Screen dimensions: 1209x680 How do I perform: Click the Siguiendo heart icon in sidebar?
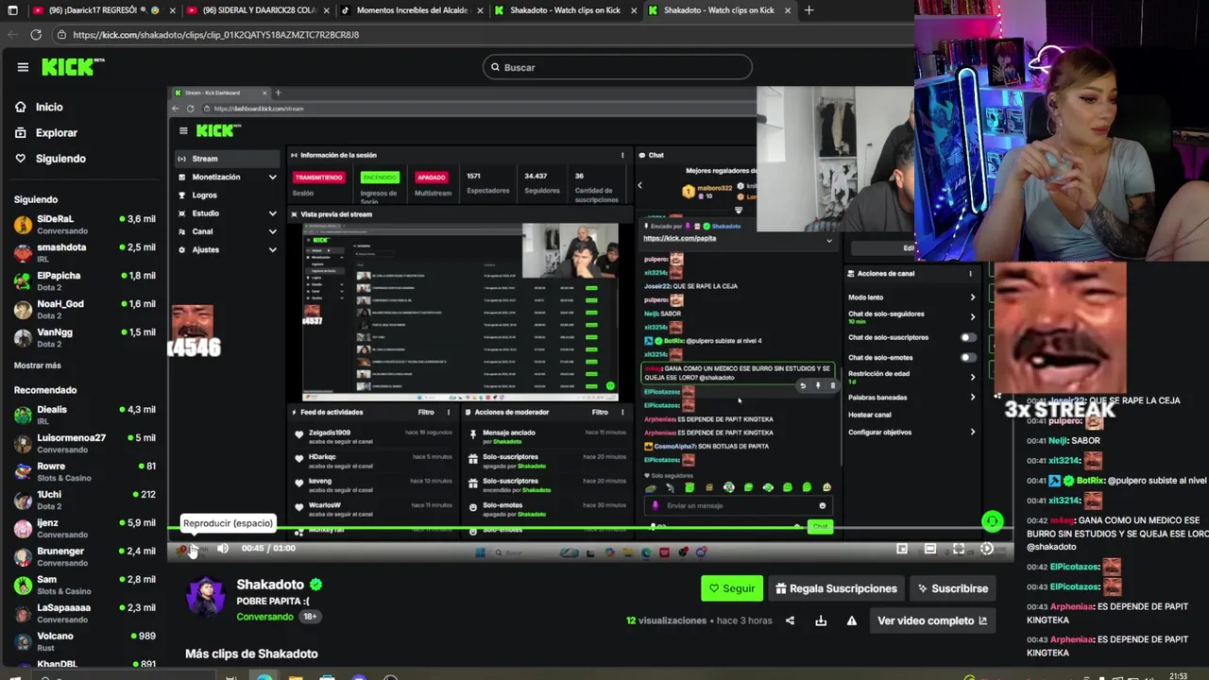pos(21,159)
